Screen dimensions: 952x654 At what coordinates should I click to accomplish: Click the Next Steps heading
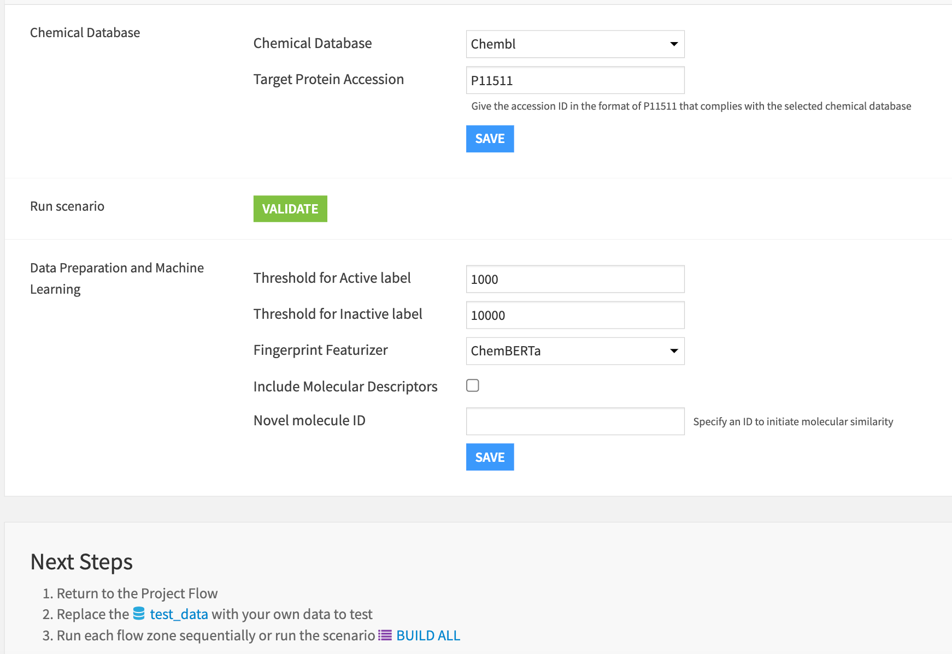click(x=81, y=562)
